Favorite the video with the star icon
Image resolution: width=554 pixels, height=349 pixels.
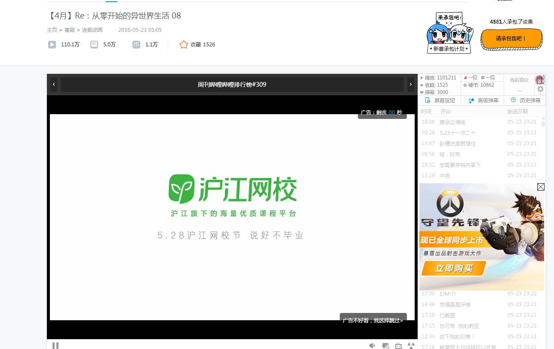pyautogui.click(x=184, y=44)
